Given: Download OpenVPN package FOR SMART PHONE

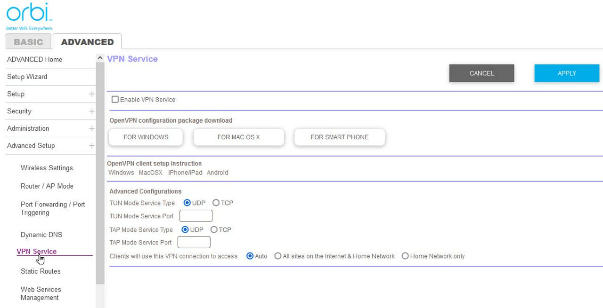Looking at the screenshot, I should pyautogui.click(x=339, y=137).
